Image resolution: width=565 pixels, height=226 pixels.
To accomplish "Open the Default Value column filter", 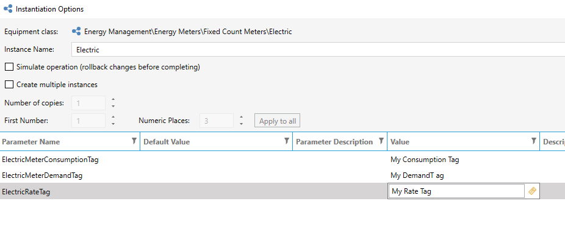I will tap(287, 141).
